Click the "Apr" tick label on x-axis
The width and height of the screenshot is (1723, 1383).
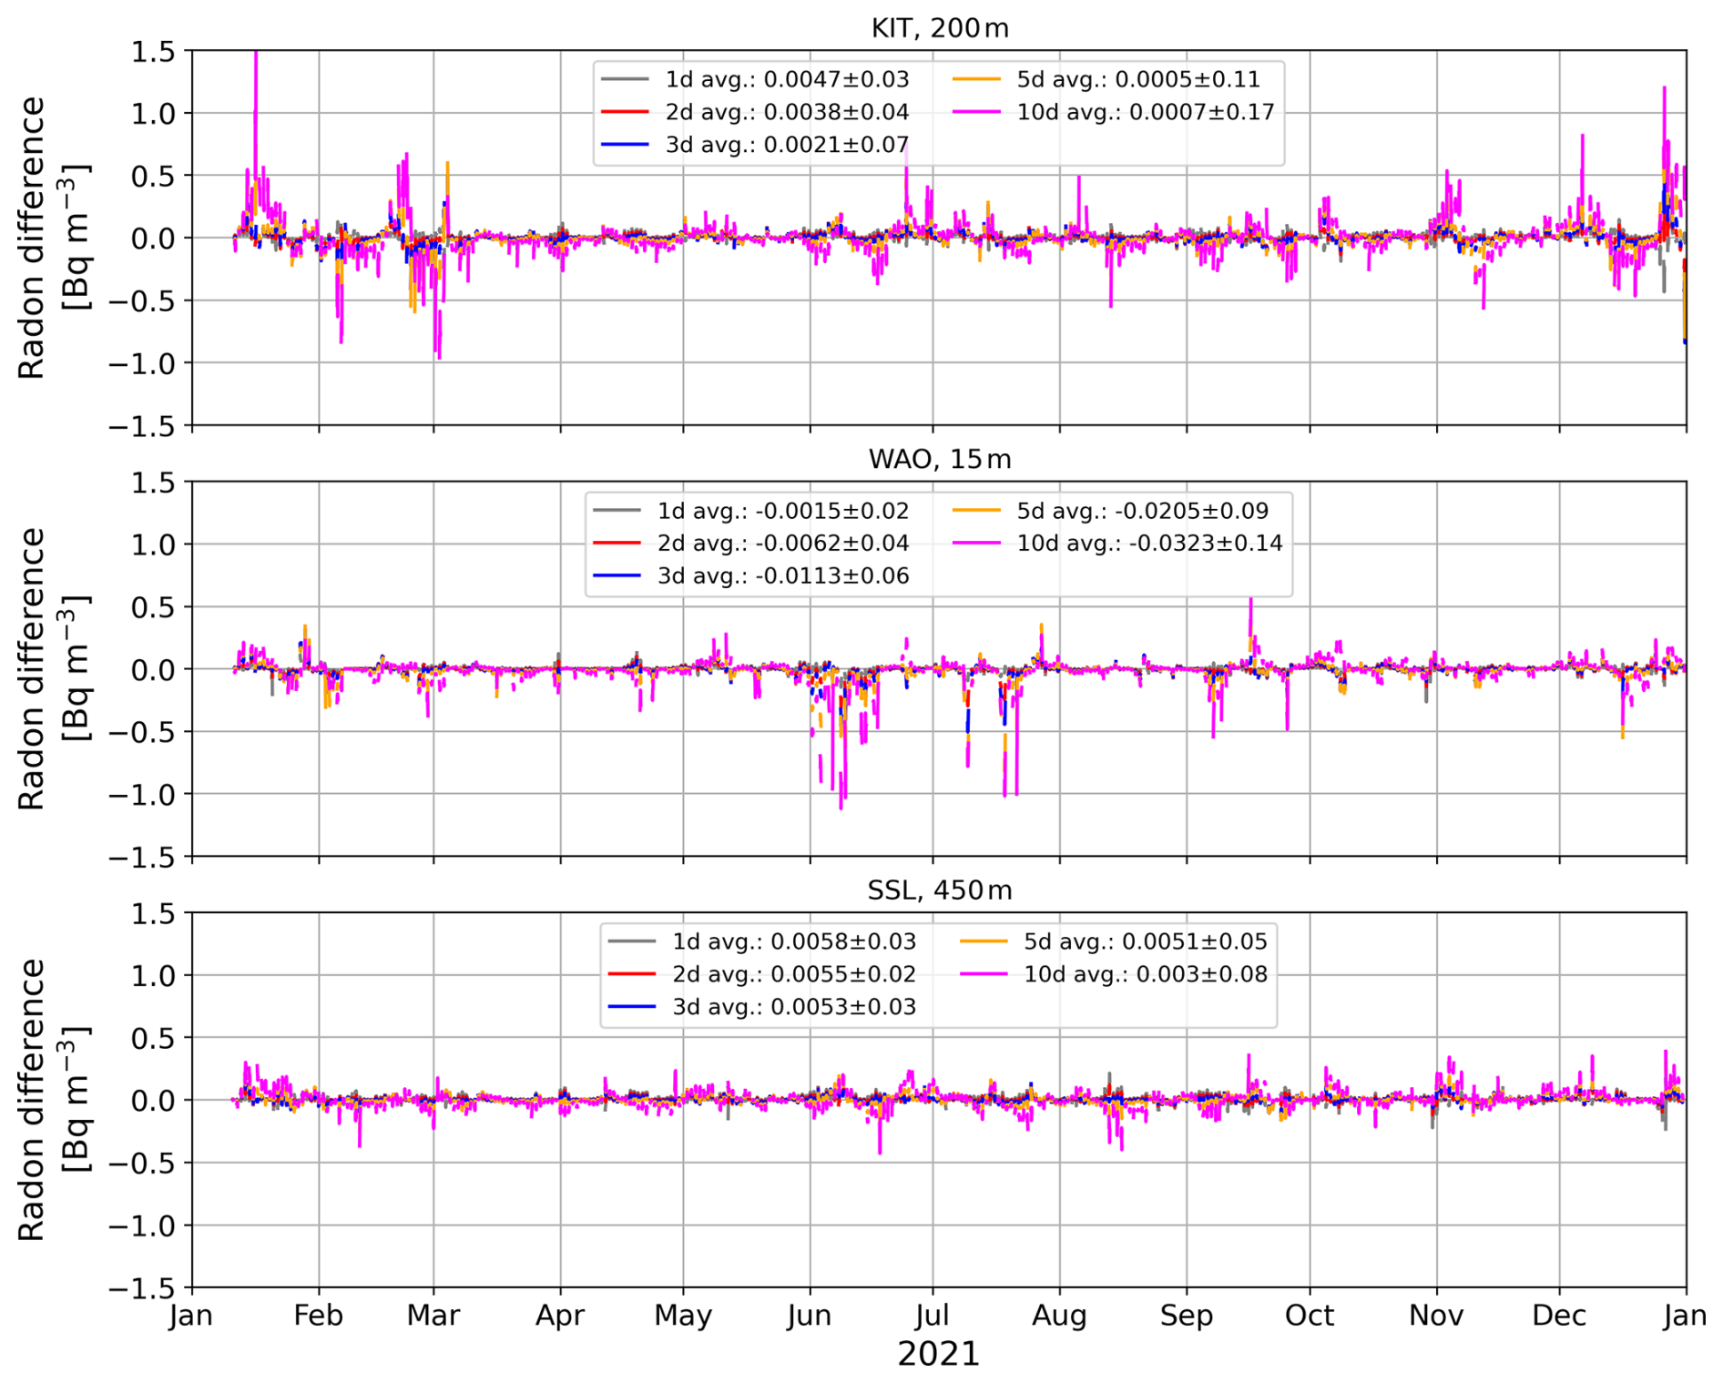pyautogui.click(x=559, y=1316)
